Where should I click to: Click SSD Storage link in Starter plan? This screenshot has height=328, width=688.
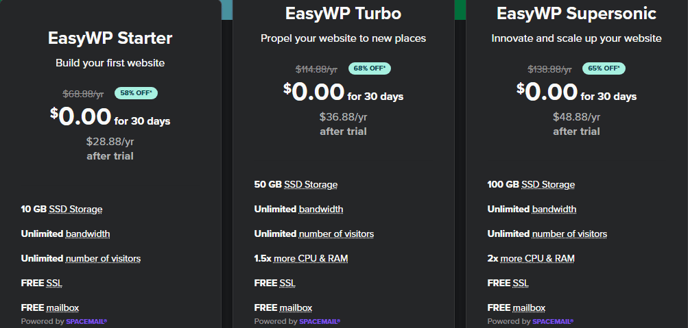(x=75, y=210)
